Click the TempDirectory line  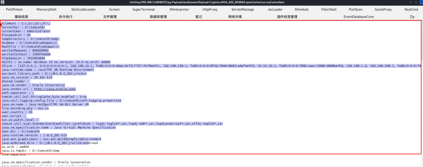point(31,39)
